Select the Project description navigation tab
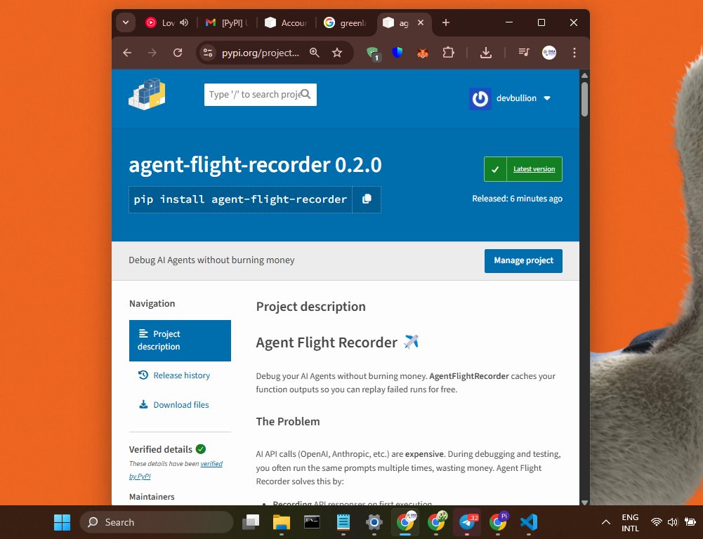 [x=180, y=340]
